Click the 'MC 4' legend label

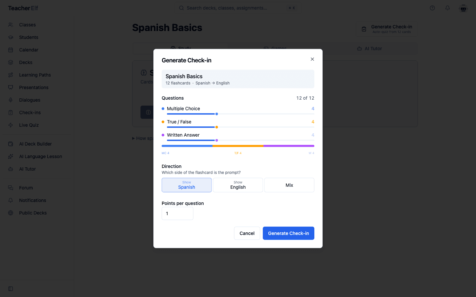point(165,153)
